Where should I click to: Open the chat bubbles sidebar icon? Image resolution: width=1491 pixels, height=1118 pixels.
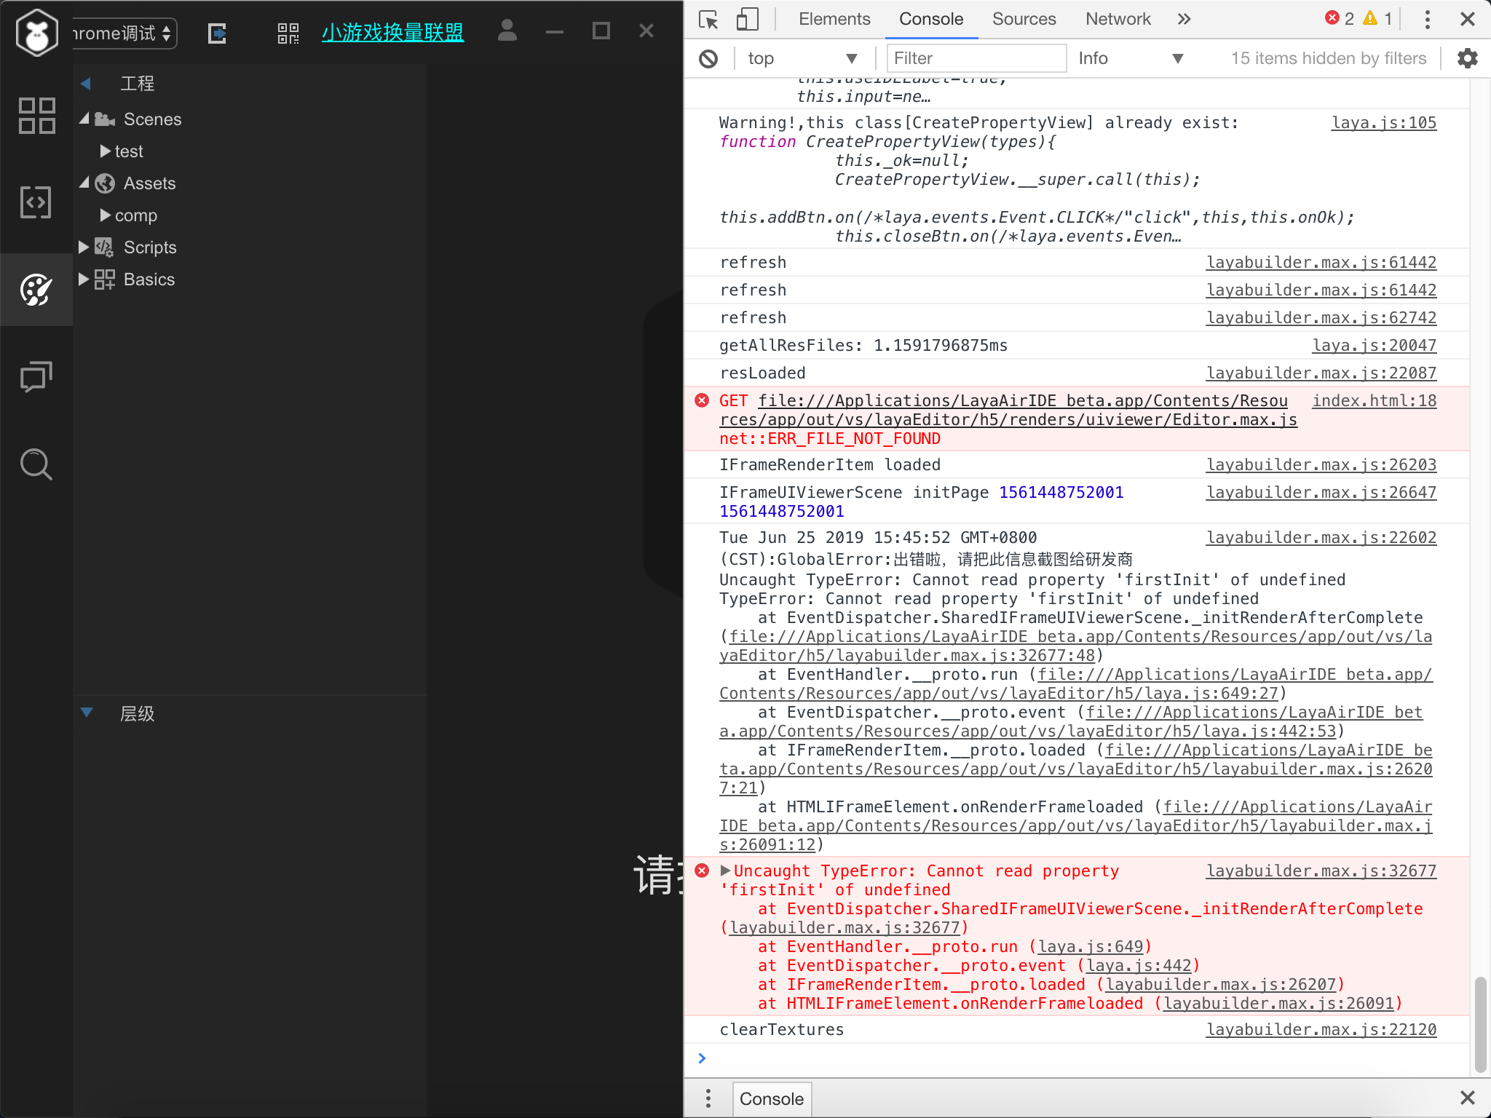click(x=36, y=377)
